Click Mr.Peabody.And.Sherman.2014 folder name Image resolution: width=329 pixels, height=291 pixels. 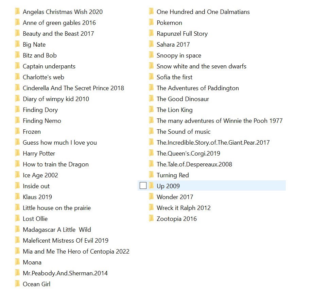(65, 273)
